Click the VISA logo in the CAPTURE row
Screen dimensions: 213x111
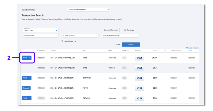(139, 78)
